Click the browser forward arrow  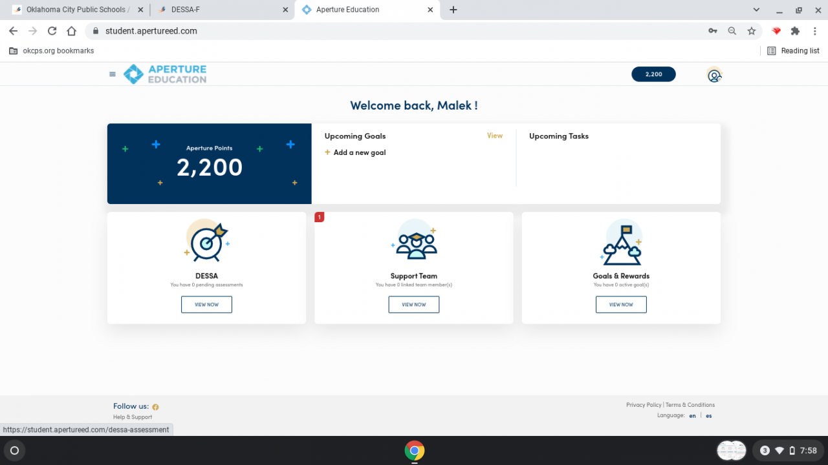pyautogui.click(x=32, y=31)
